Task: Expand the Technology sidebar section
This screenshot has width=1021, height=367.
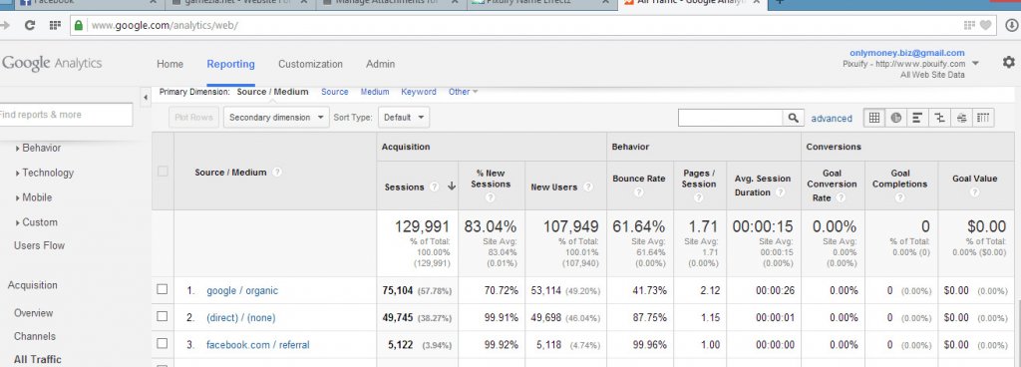Action: click(44, 173)
